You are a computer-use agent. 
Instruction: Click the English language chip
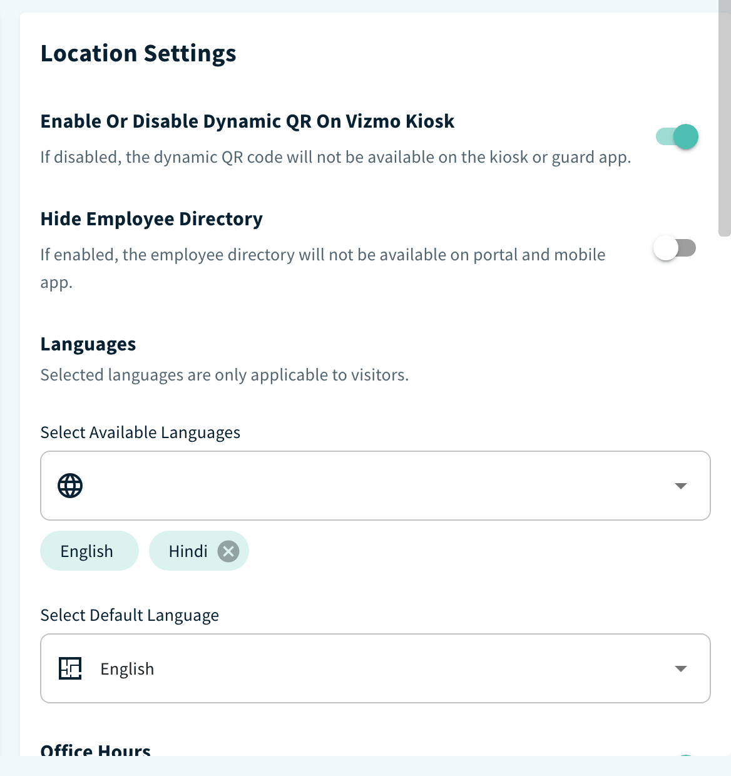(89, 551)
